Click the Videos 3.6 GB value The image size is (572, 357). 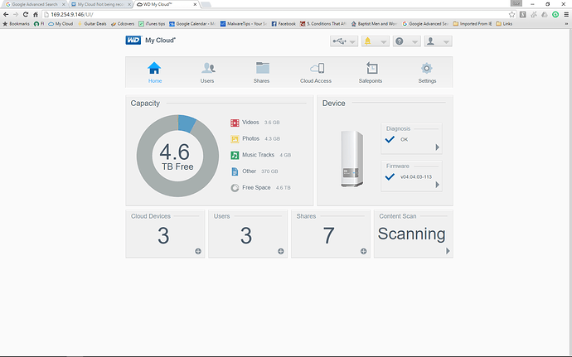click(x=272, y=123)
